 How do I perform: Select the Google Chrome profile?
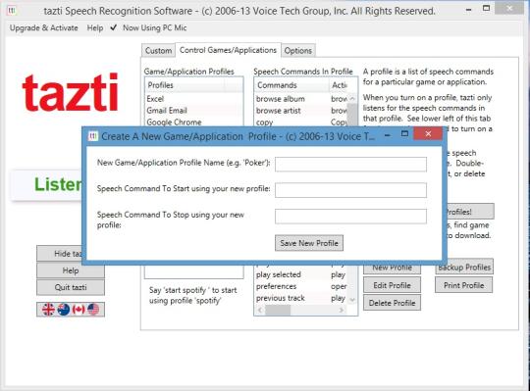pyautogui.click(x=193, y=122)
